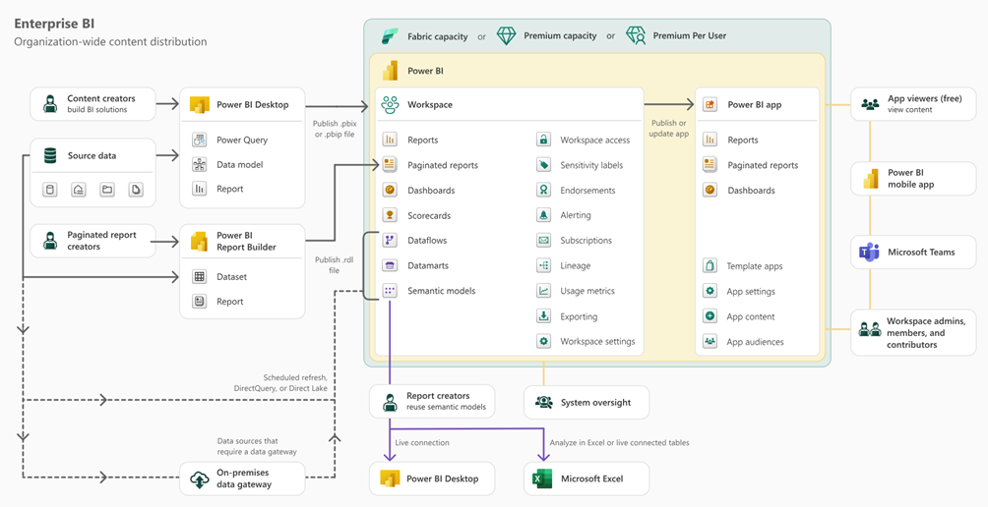Click Paginated reports in Workspace list

point(442,165)
